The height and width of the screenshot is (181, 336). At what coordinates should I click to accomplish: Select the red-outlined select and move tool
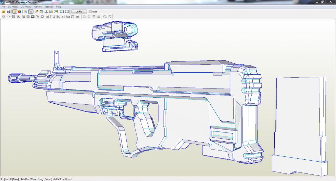4,17
